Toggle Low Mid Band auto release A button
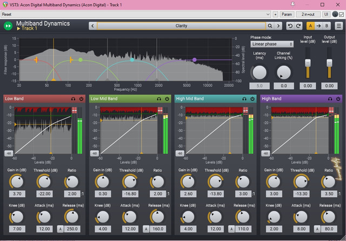346x241 pixels. coord(146,229)
